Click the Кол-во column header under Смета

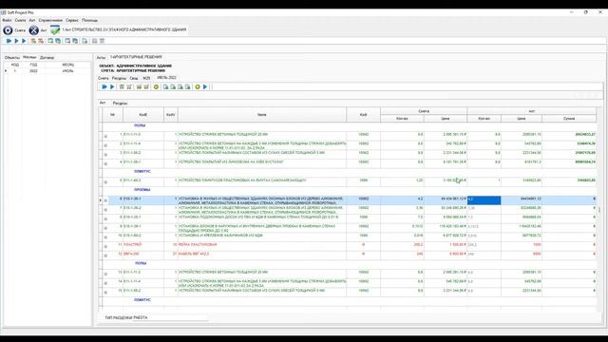click(x=402, y=119)
